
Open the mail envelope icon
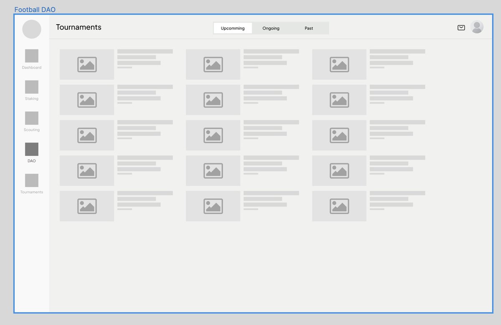click(461, 28)
